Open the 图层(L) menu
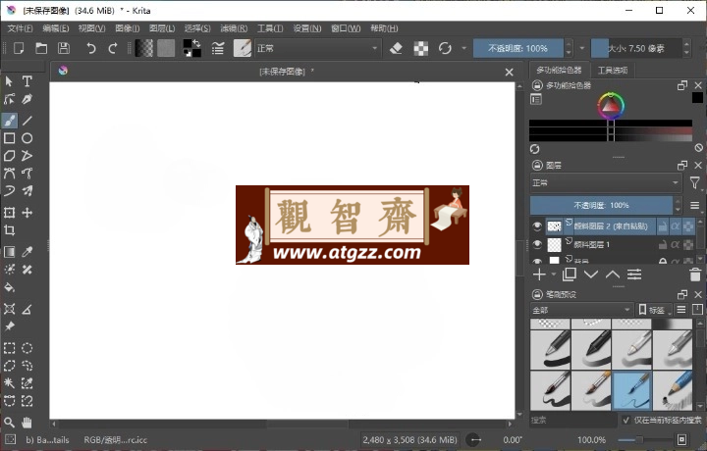This screenshot has height=451, width=707. (162, 28)
